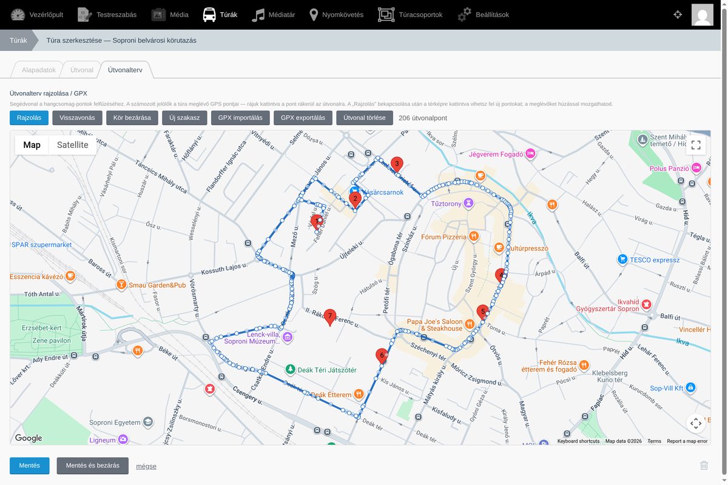Click the Tűztorony landmark icon
This screenshot has width=728, height=485.
tap(468, 203)
